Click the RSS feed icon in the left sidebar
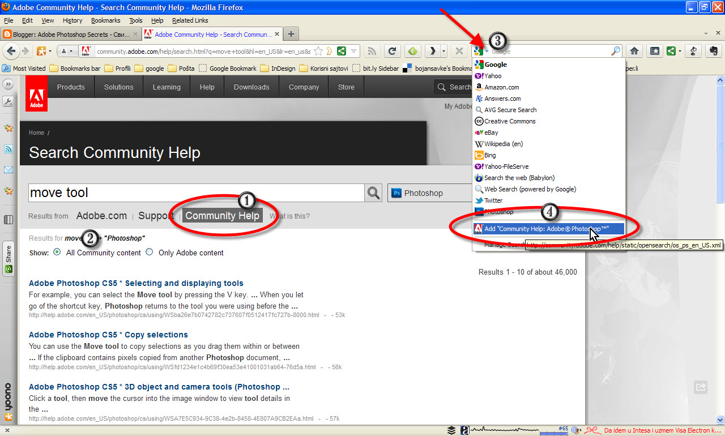 click(x=8, y=149)
